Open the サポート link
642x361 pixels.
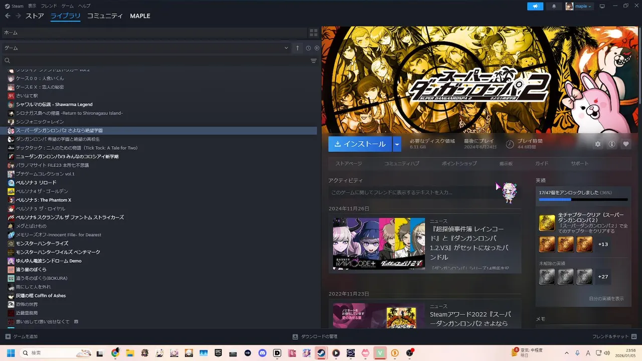point(580,163)
